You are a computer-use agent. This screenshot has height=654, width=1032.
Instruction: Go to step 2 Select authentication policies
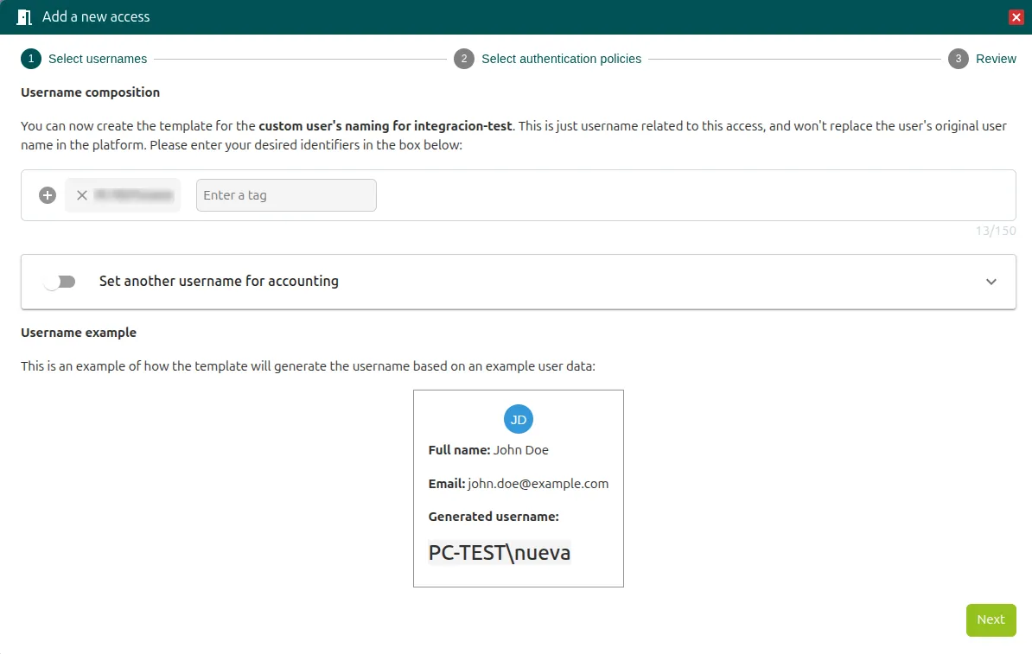tap(548, 59)
